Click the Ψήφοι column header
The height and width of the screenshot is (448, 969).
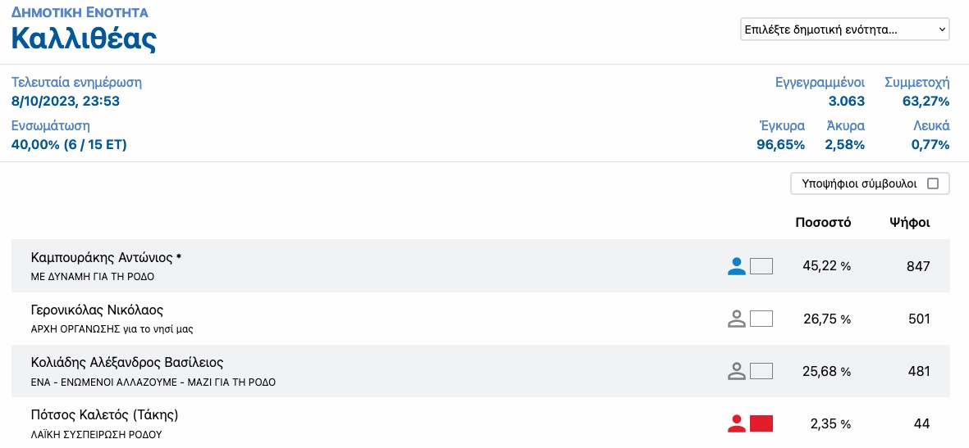tap(910, 223)
